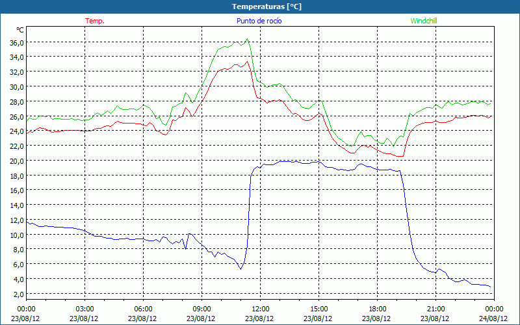The width and height of the screenshot is (520, 325).
Task: Click the 4,0 y-axis value
Action: click(x=19, y=279)
